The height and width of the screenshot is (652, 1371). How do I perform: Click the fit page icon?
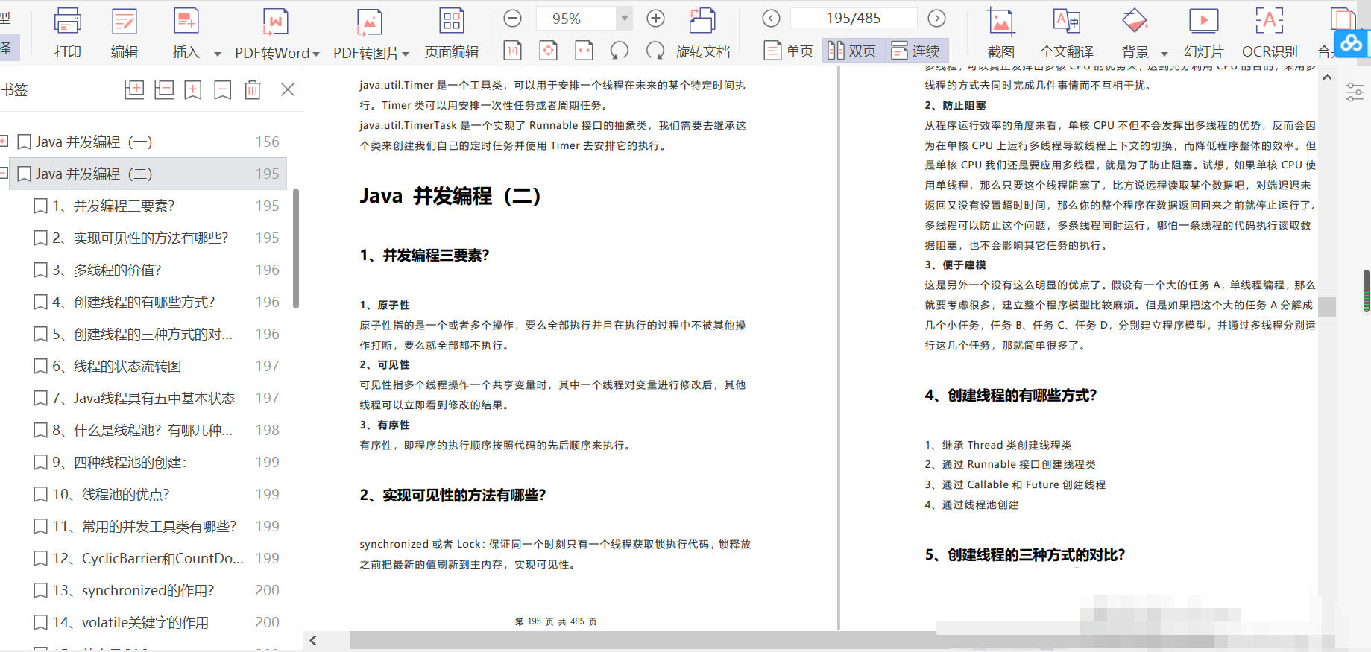click(x=549, y=51)
